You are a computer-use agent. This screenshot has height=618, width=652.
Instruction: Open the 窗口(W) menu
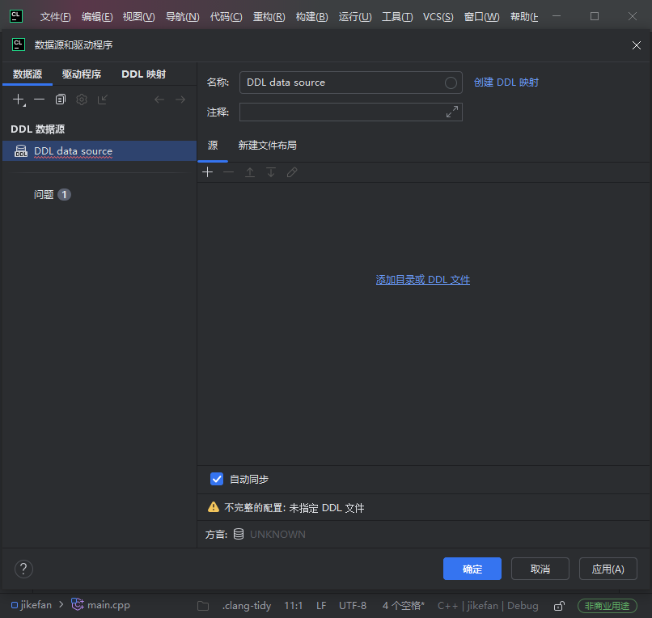[x=482, y=17]
